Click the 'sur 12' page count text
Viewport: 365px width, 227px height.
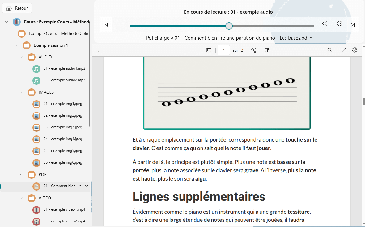[x=238, y=50]
